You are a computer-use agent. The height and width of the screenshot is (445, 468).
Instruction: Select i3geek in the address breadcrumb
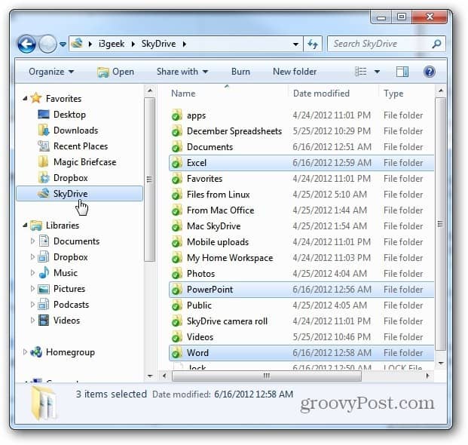[x=112, y=44]
